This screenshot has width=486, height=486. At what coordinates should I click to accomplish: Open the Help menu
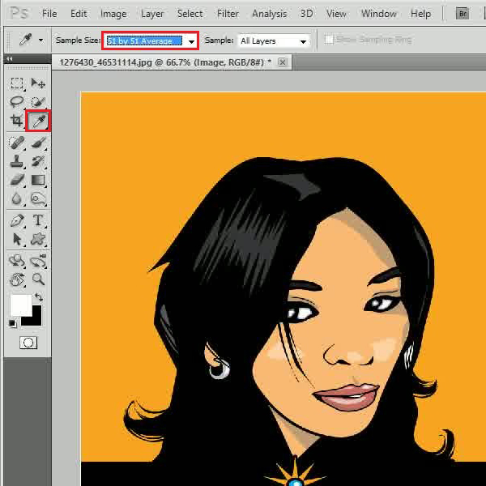420,14
